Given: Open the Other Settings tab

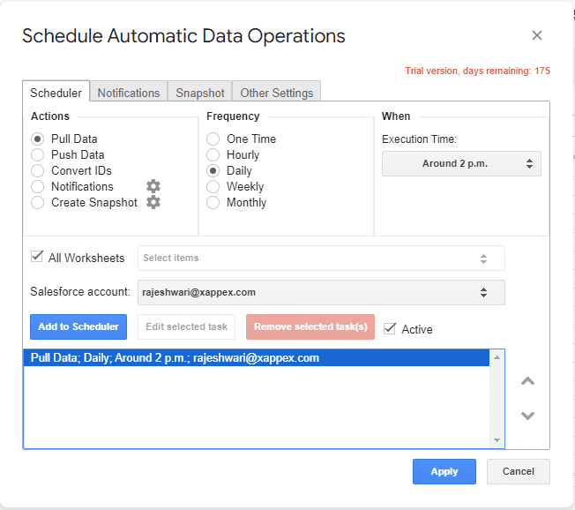Looking at the screenshot, I should pos(277,93).
